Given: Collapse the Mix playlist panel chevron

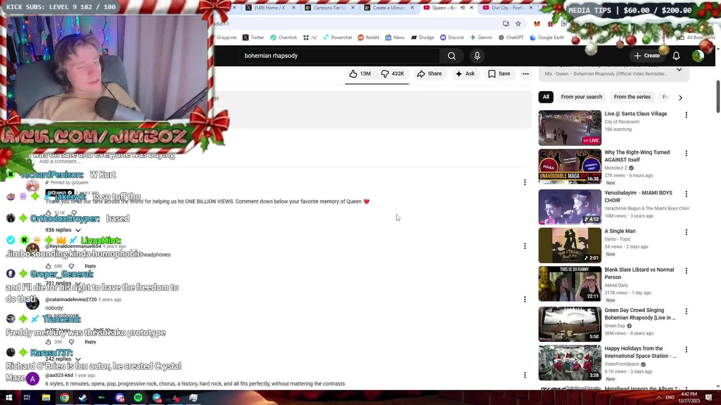Looking at the screenshot, I should 679,70.
